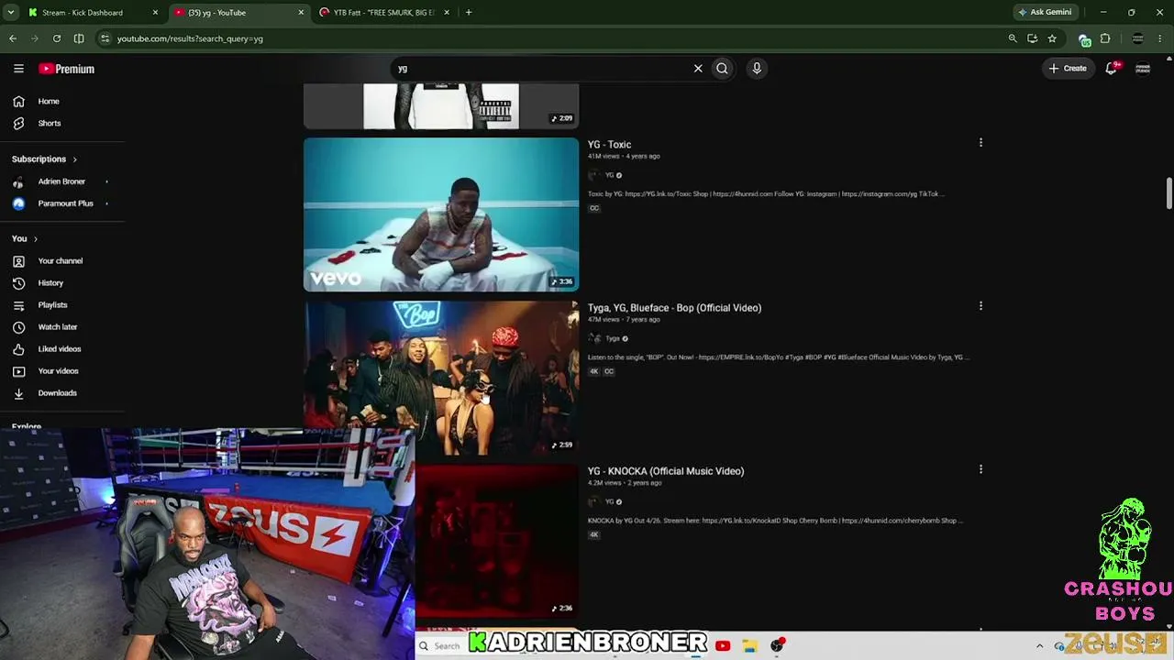Image resolution: width=1174 pixels, height=660 pixels.
Task: Open a new browser tab
Action: click(x=469, y=13)
